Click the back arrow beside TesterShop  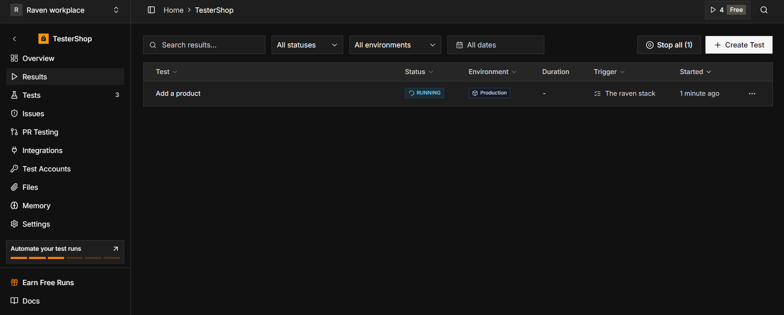(14, 39)
